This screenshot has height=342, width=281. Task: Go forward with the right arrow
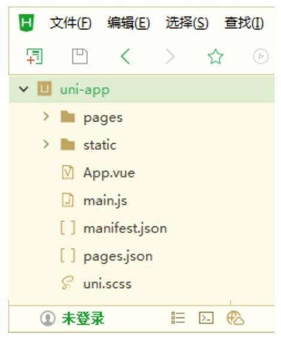(170, 56)
